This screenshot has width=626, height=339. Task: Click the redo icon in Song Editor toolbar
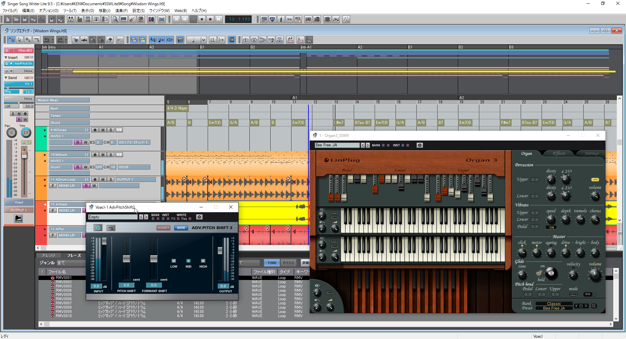point(60,40)
